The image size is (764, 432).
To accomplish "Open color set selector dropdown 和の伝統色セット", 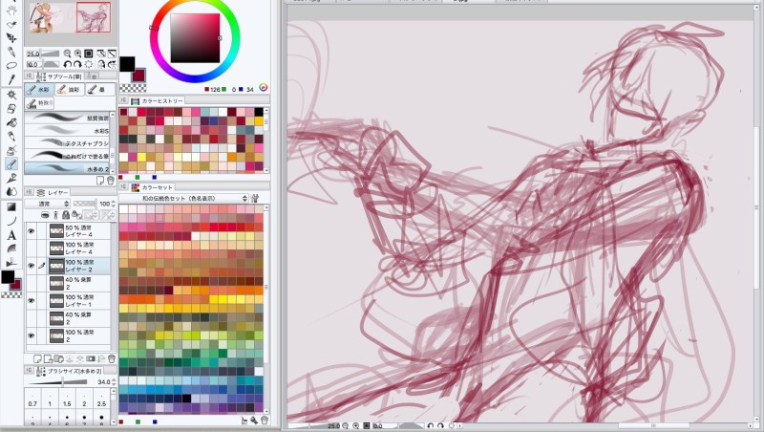I will pos(183,199).
